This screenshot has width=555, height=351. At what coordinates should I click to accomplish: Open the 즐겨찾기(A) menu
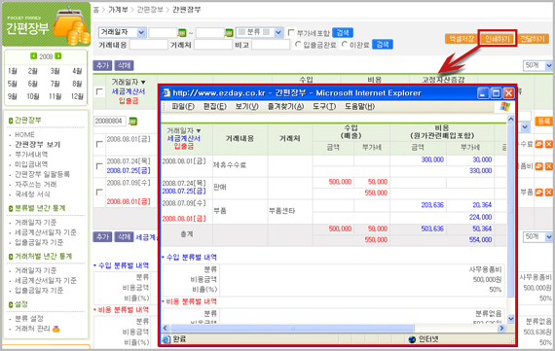pos(285,106)
